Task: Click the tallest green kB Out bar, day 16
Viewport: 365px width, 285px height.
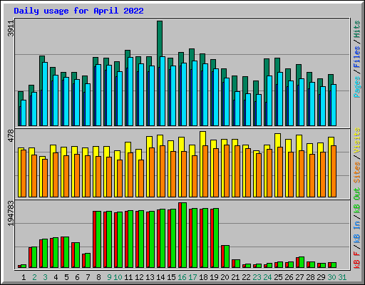Action: [x=184, y=235]
